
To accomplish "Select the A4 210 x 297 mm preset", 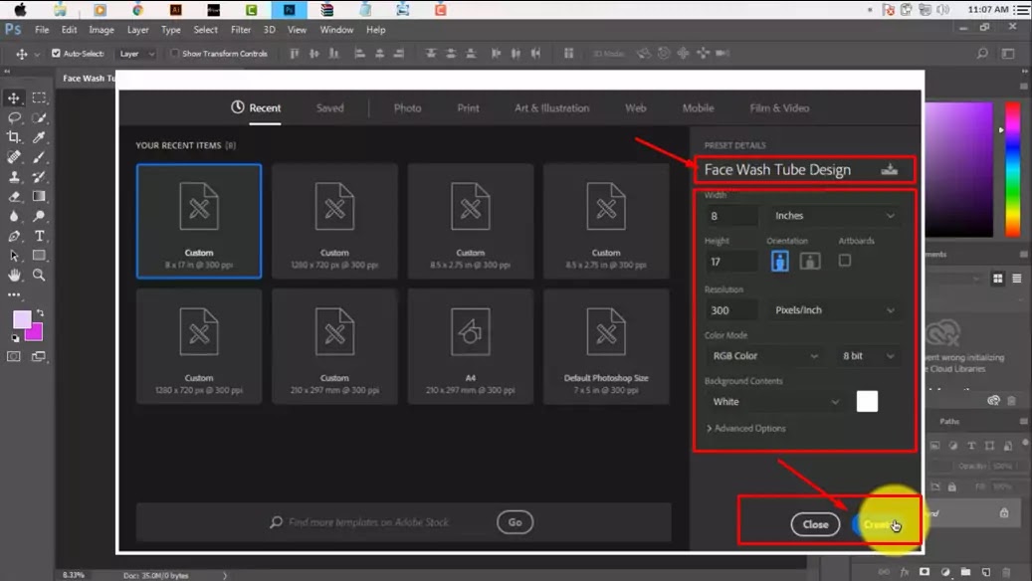I will tap(470, 347).
